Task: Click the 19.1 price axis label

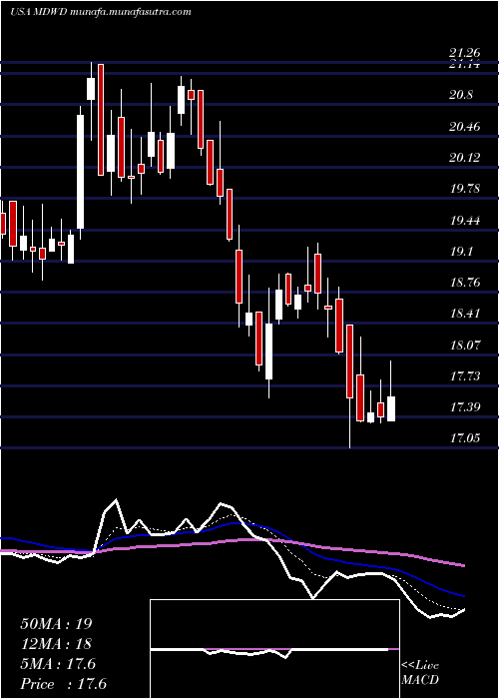Action: click(x=460, y=252)
